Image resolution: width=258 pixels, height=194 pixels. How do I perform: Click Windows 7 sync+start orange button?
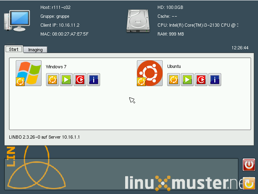point(52,80)
